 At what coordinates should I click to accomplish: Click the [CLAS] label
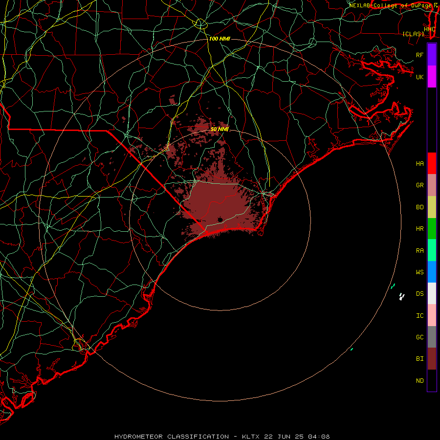point(413,34)
